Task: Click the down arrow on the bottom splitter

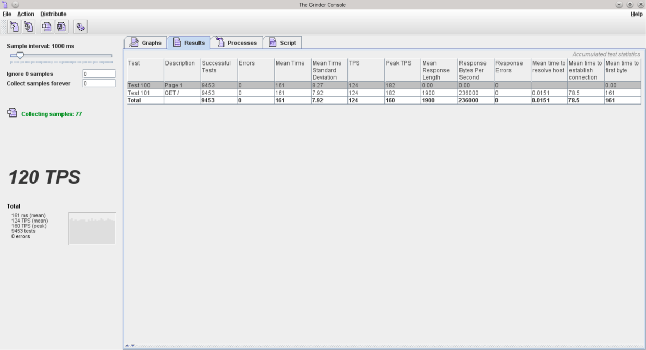Action: click(133, 346)
